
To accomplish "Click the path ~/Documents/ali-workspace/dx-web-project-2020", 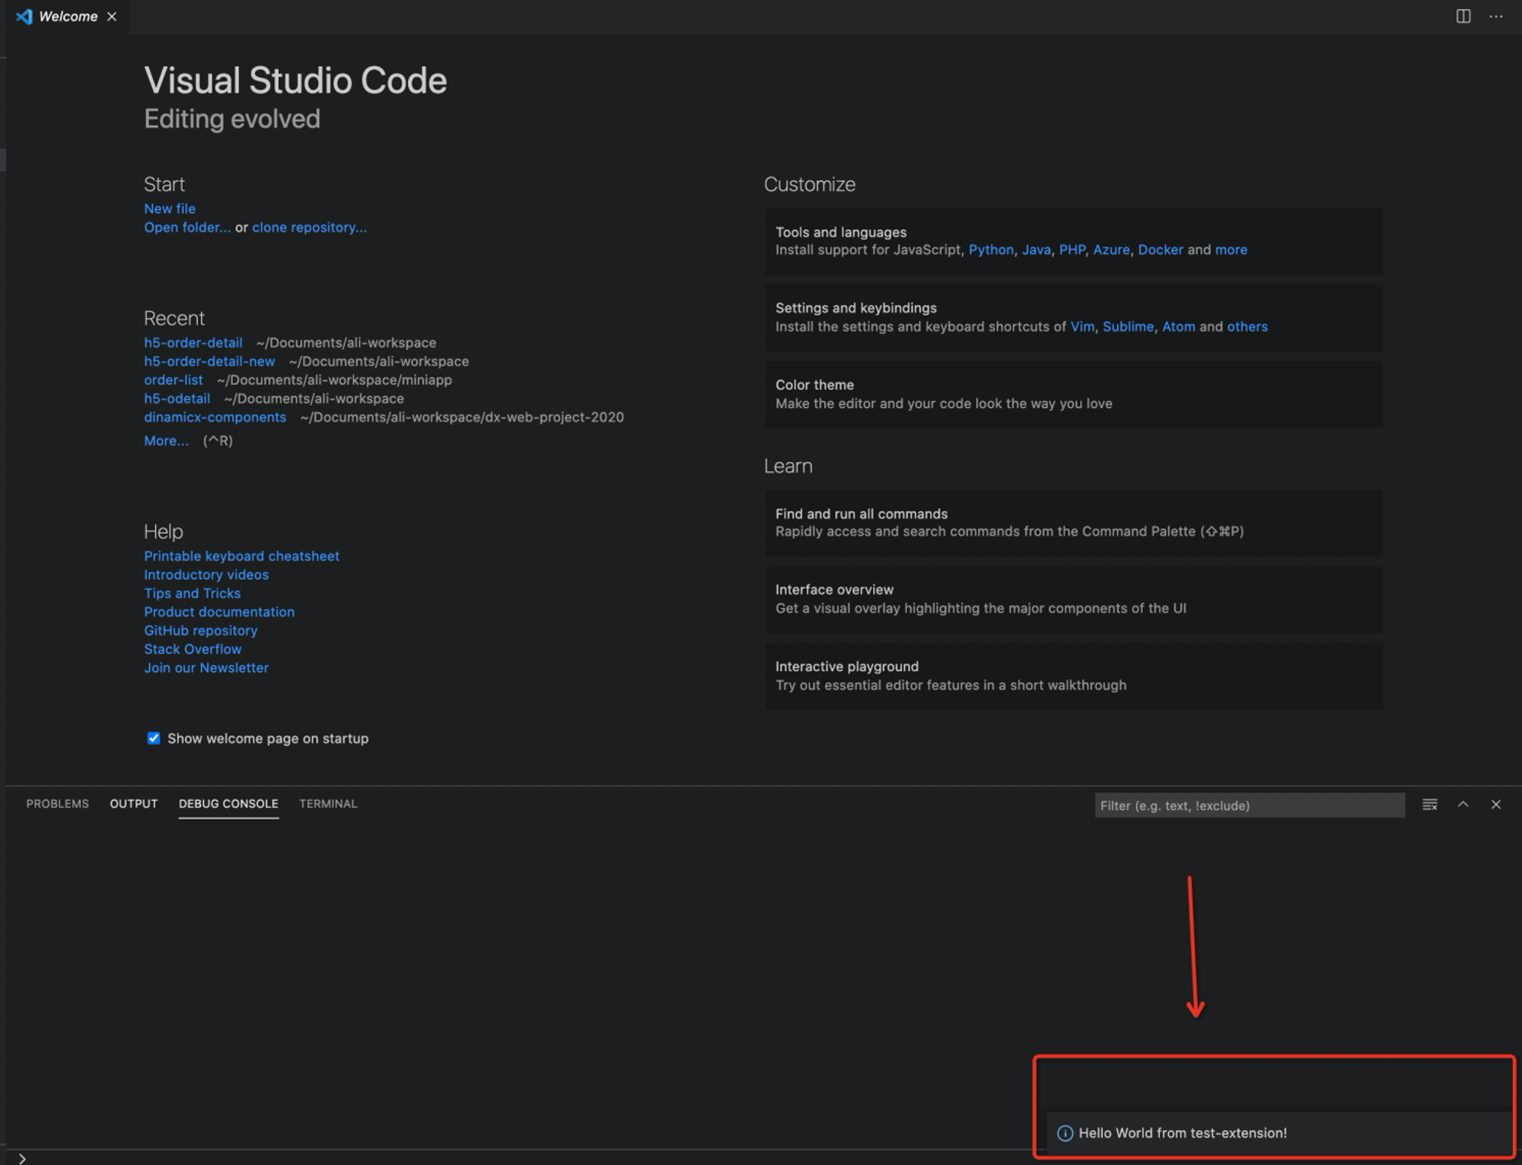I will [x=462, y=417].
